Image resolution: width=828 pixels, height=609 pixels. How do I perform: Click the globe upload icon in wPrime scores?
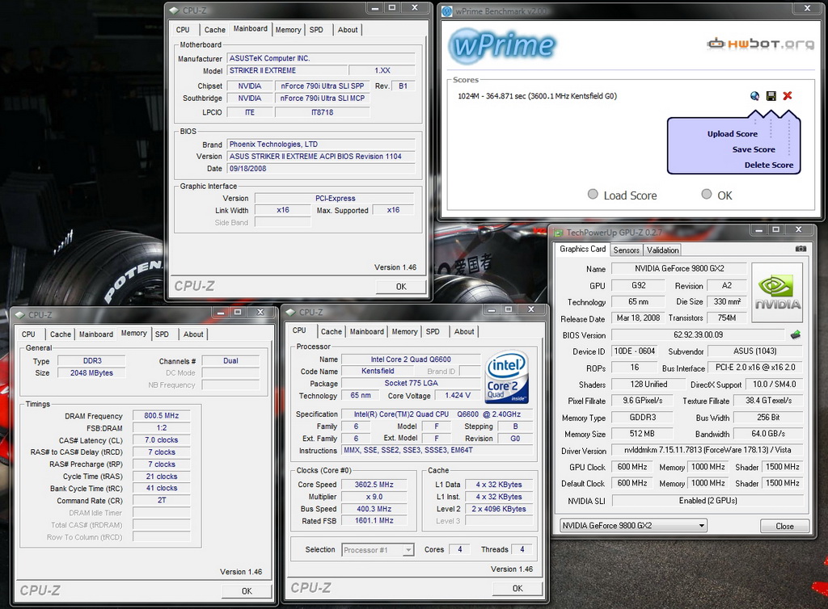755,96
